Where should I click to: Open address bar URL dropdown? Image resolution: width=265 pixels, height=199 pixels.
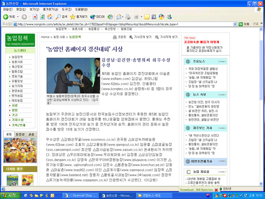tap(235, 24)
